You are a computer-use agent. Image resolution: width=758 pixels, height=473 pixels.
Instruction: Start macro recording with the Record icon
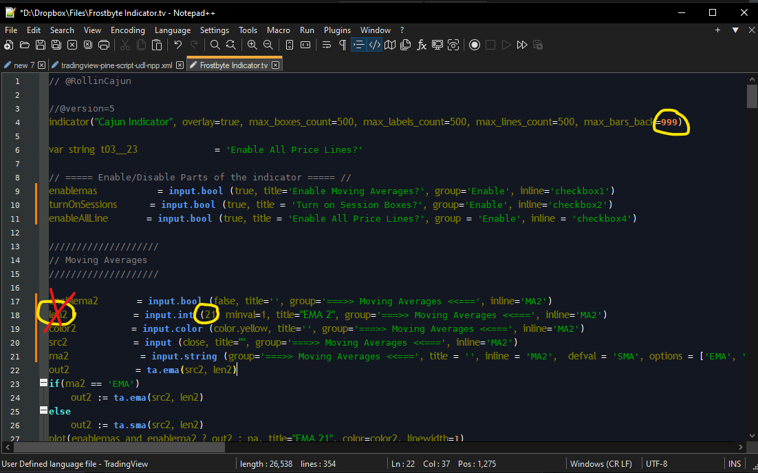point(475,45)
